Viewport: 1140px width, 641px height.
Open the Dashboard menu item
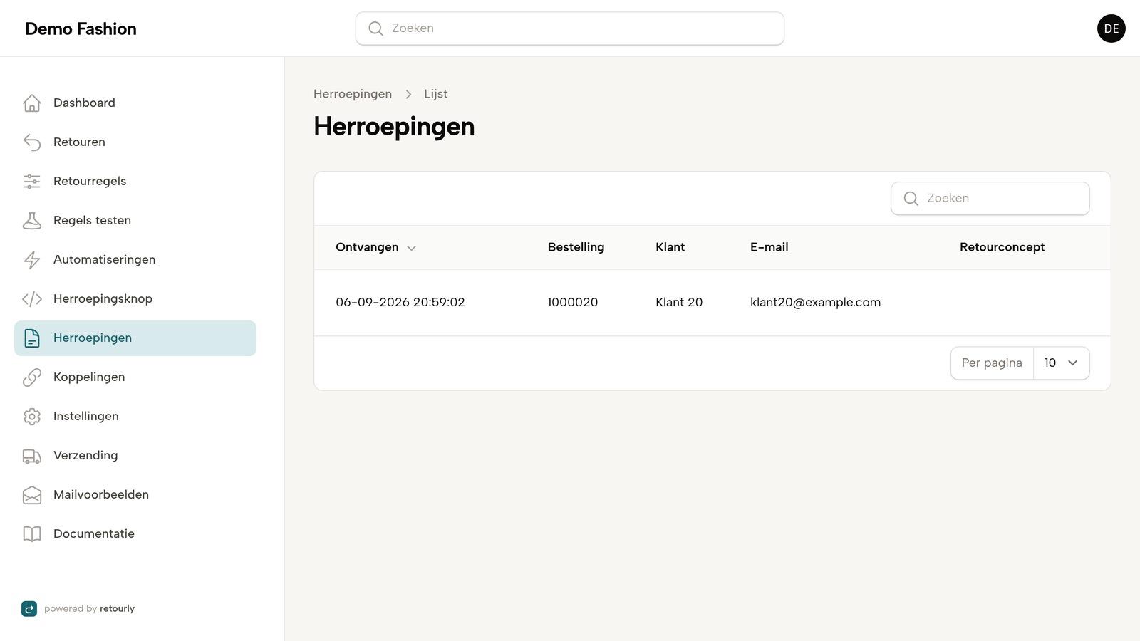click(135, 103)
